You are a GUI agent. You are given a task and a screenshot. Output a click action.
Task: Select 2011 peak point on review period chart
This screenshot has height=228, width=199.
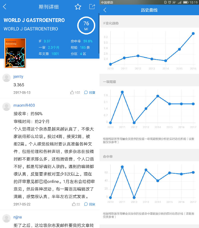(122, 92)
